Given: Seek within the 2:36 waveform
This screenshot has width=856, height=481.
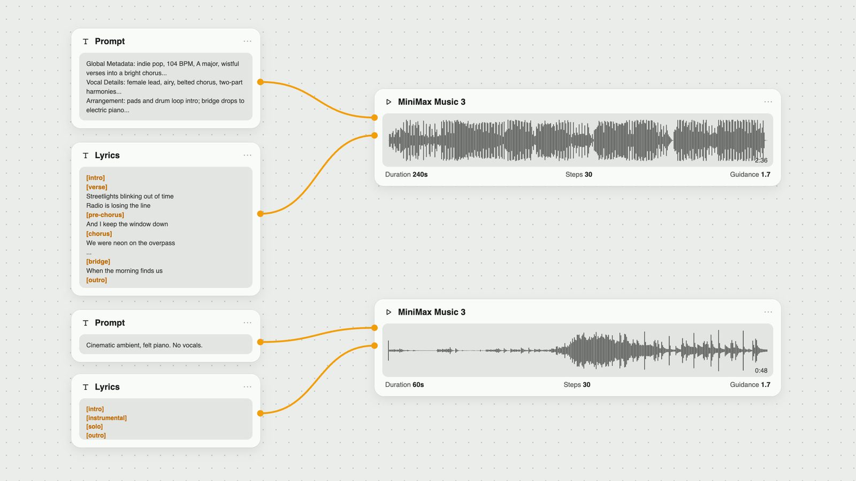Looking at the screenshot, I should coord(578,140).
